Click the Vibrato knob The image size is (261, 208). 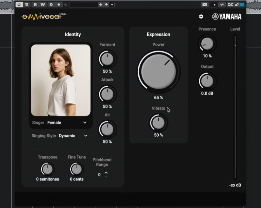click(x=158, y=123)
